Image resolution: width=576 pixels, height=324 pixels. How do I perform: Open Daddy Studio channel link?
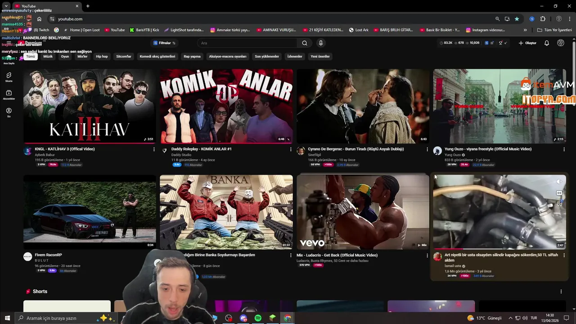(181, 155)
